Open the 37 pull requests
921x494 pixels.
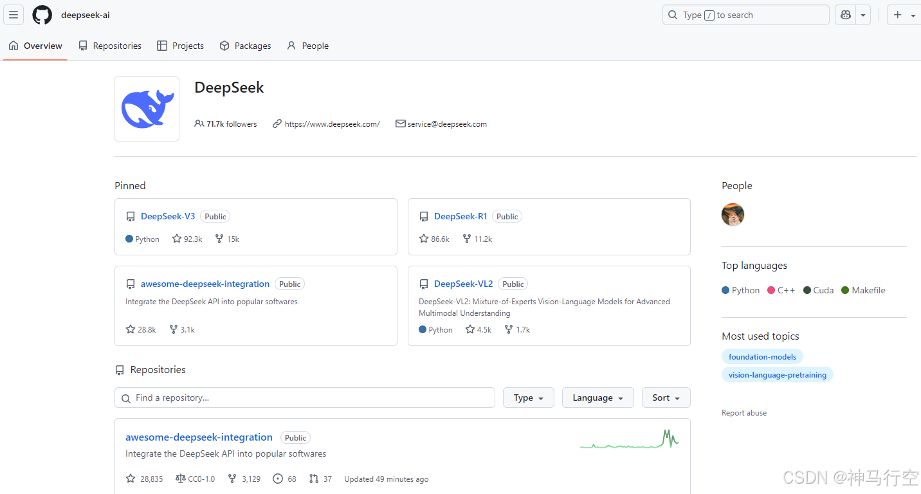coord(320,479)
